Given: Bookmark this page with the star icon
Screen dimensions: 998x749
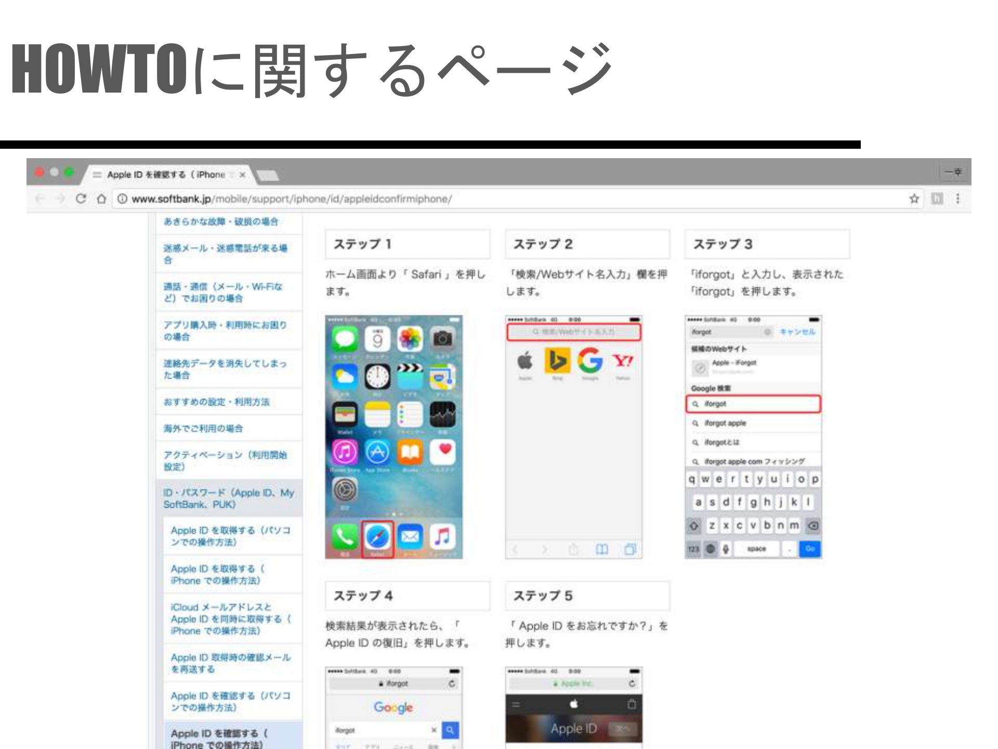Looking at the screenshot, I should click(914, 199).
